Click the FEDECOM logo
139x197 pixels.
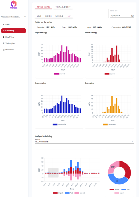pyautogui.click(x=13, y=5)
